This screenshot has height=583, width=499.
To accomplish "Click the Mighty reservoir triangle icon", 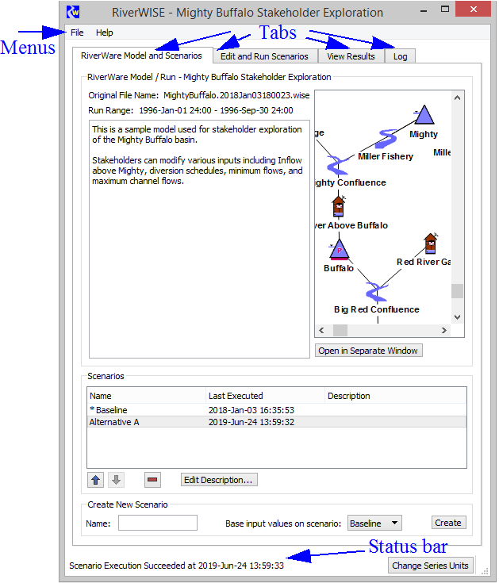I will [x=424, y=116].
